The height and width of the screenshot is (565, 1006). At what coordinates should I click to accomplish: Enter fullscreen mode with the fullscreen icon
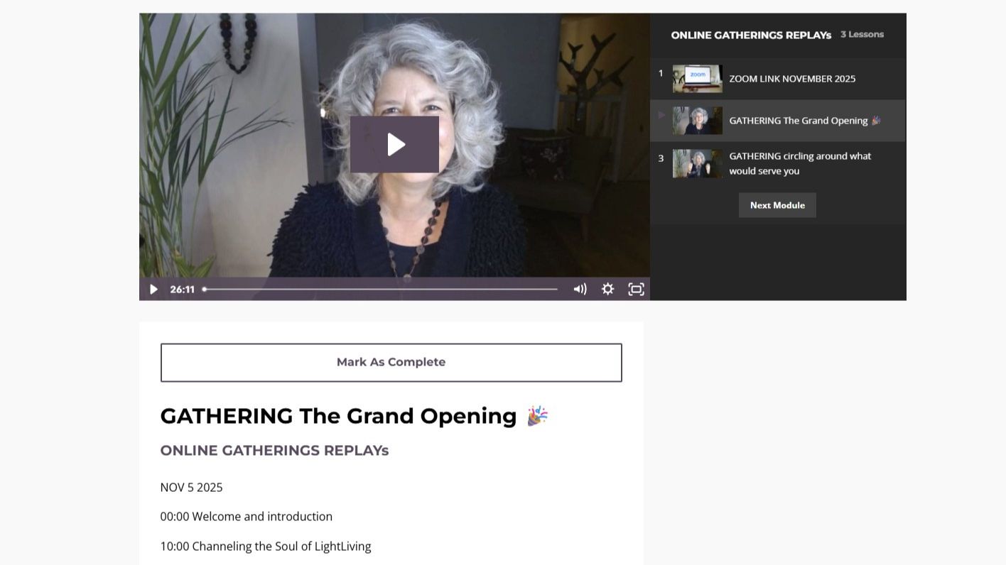coord(637,289)
